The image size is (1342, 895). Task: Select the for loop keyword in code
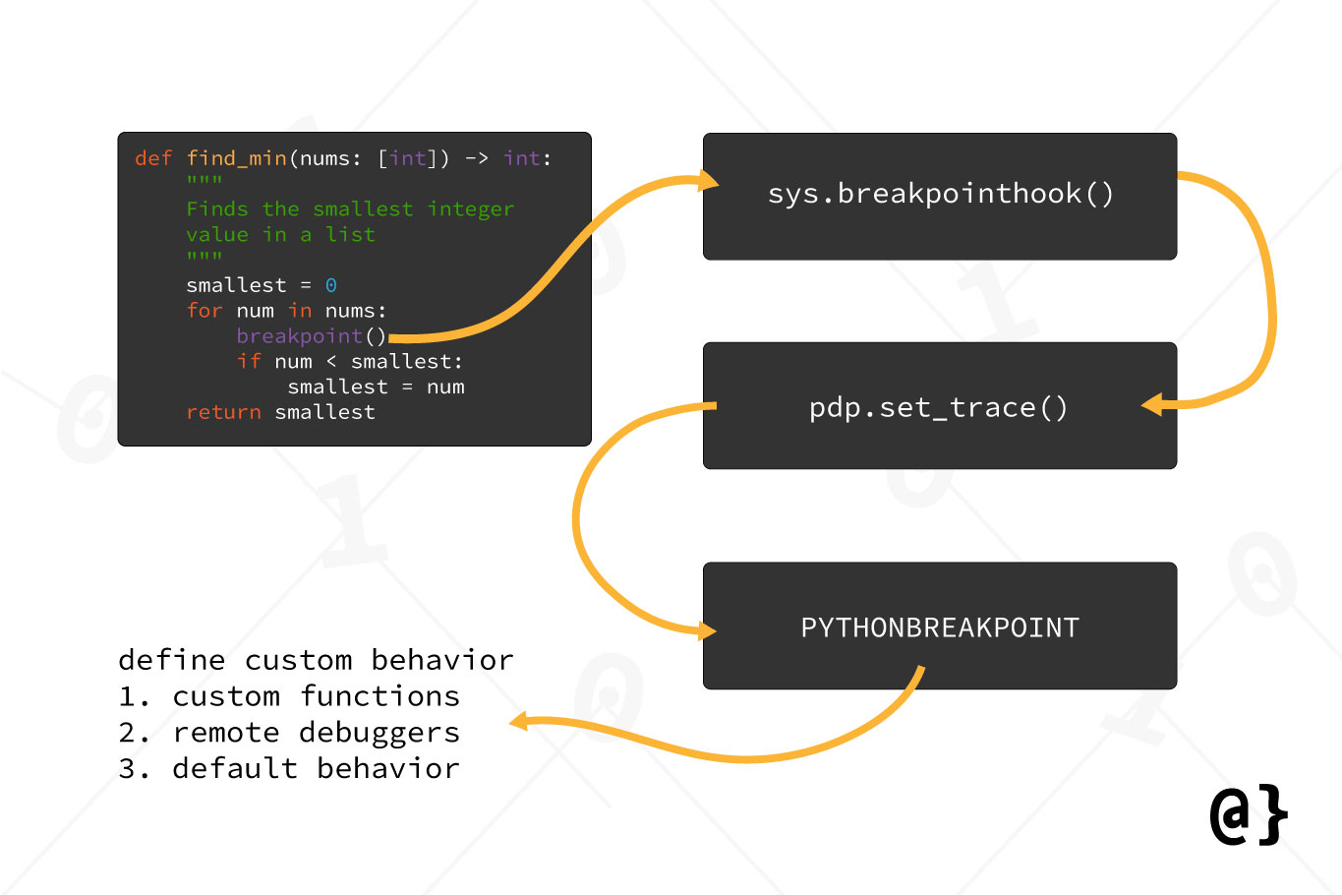(x=204, y=310)
